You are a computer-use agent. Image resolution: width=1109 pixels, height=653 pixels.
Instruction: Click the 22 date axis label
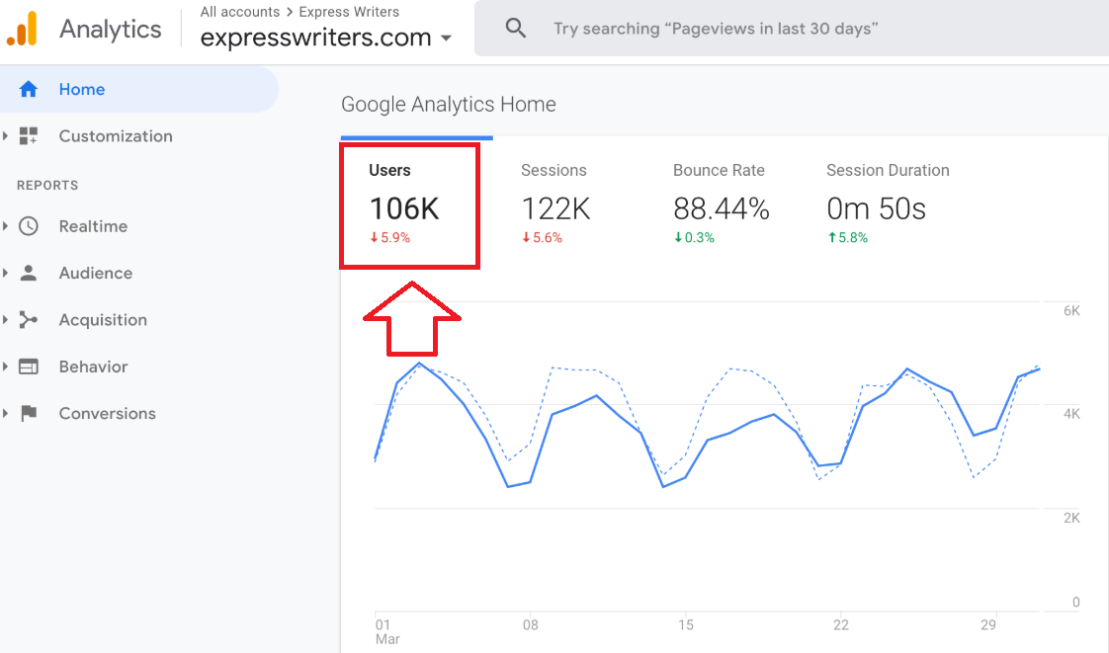click(841, 625)
